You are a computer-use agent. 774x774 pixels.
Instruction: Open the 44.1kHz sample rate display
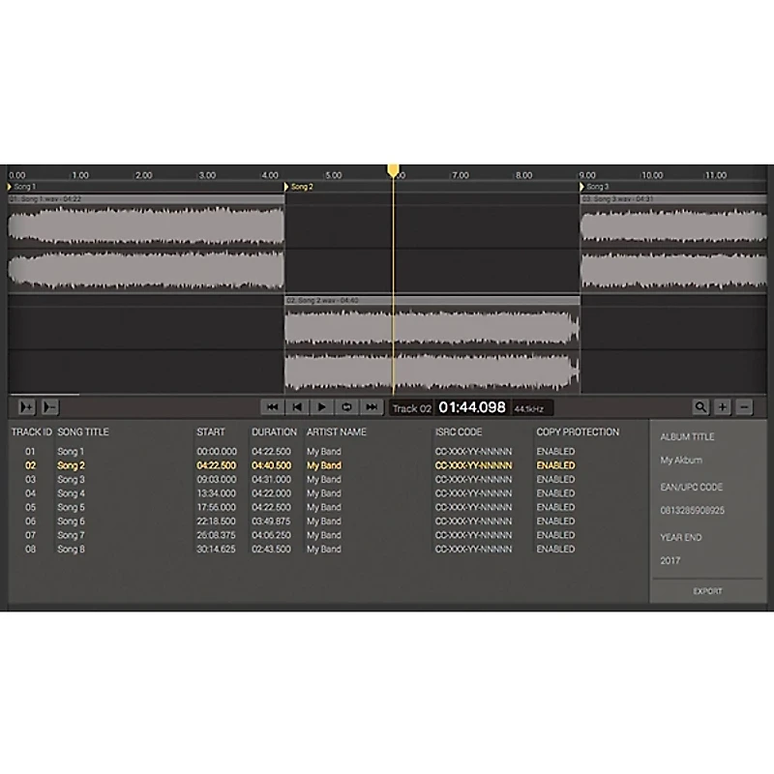click(527, 407)
